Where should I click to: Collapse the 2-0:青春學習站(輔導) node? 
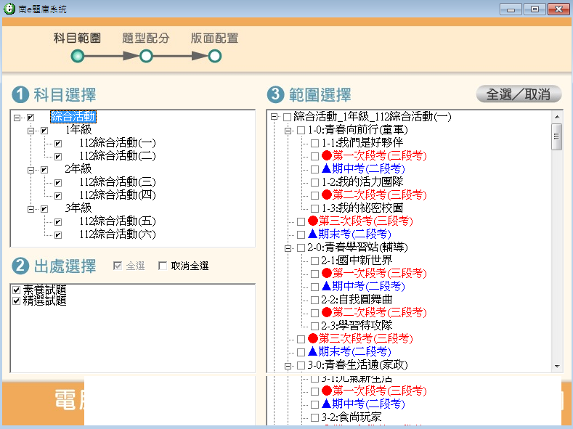288,248
